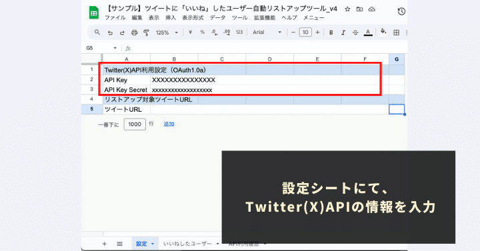Select column B header

(174, 59)
